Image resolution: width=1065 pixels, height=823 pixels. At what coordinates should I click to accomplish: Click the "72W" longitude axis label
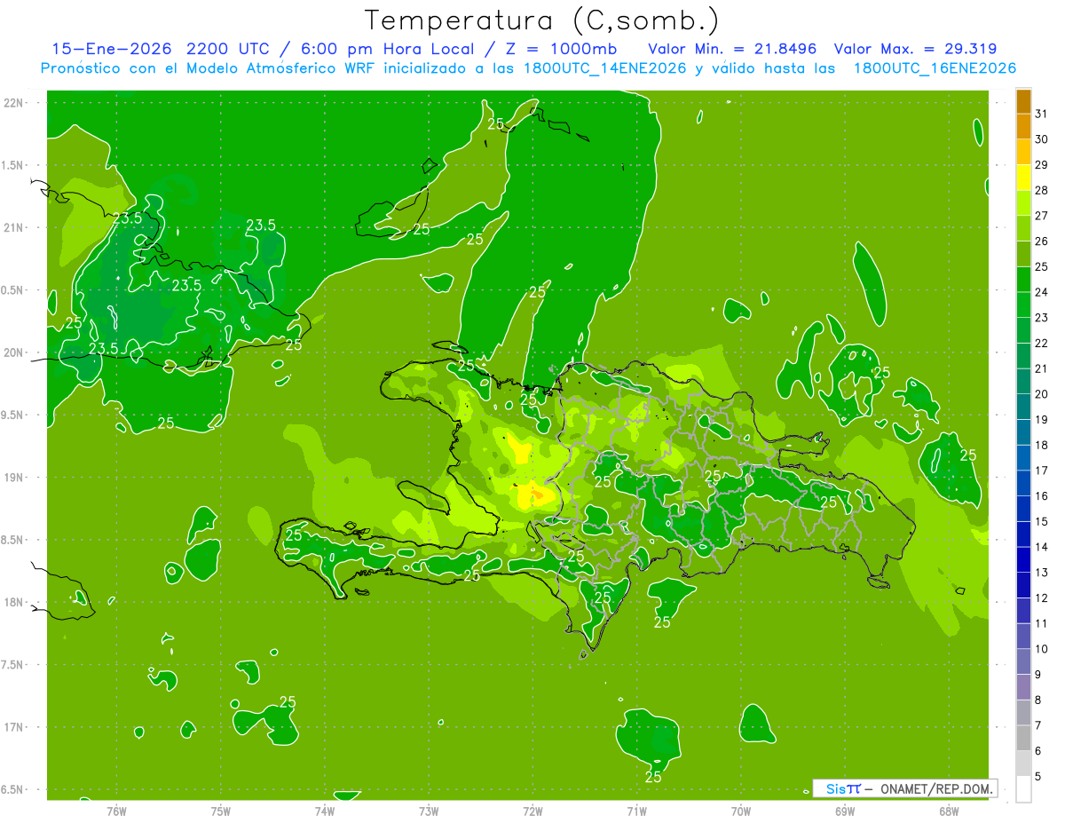532,811
